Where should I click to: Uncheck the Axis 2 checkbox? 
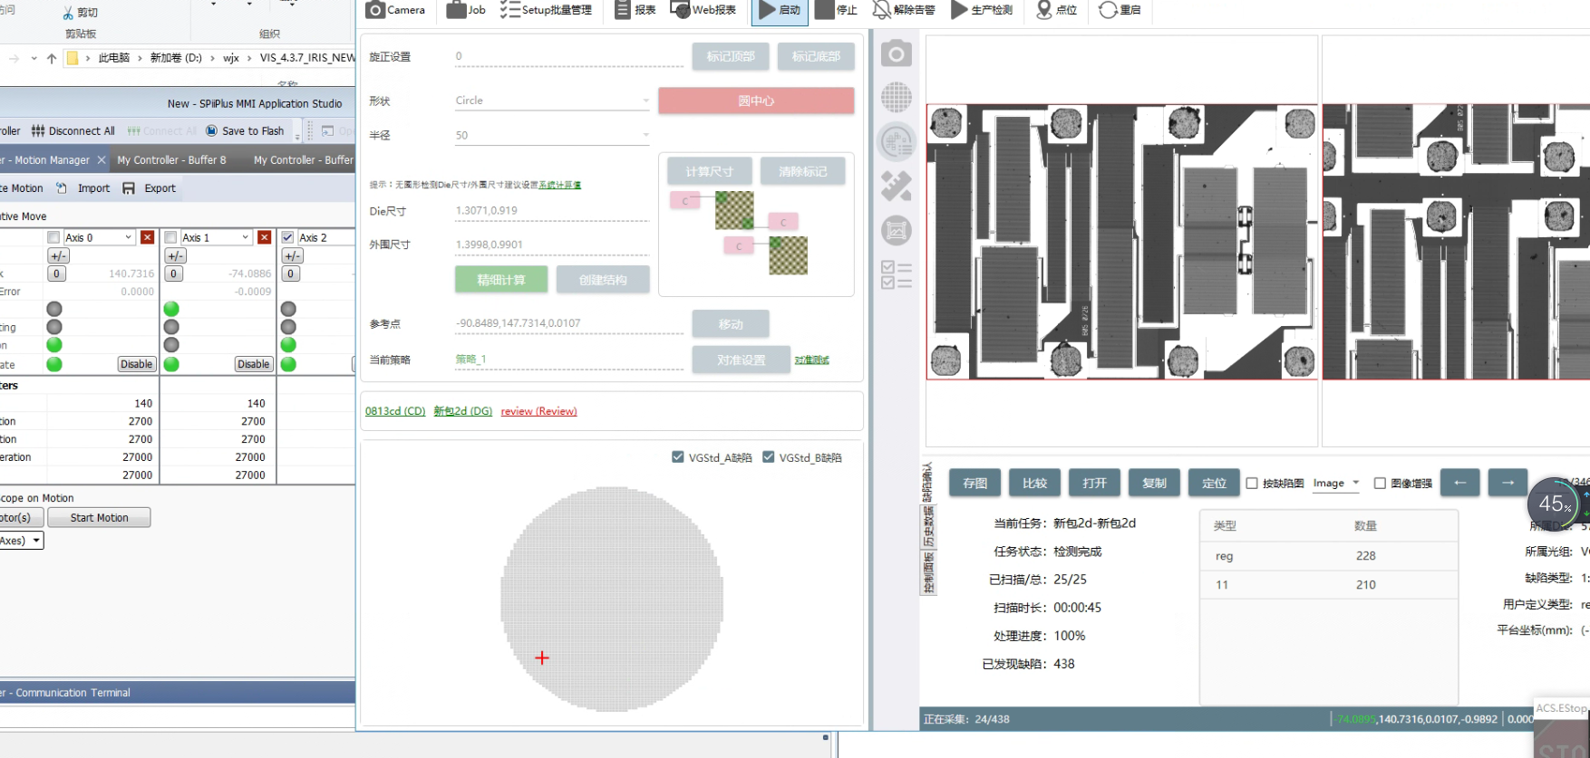pyautogui.click(x=287, y=237)
